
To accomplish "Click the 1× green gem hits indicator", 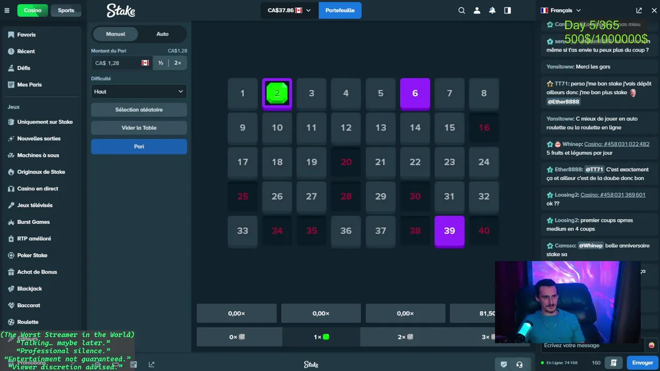I will [321, 337].
